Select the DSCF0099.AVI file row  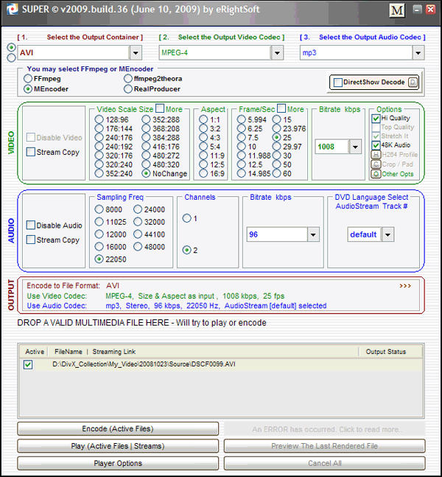pos(221,364)
